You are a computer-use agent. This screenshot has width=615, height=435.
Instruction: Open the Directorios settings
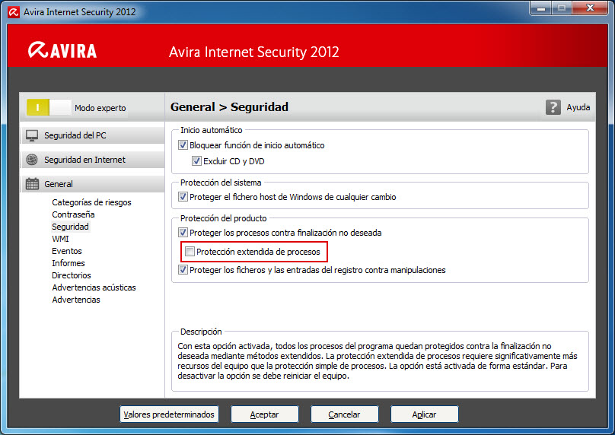(x=72, y=275)
